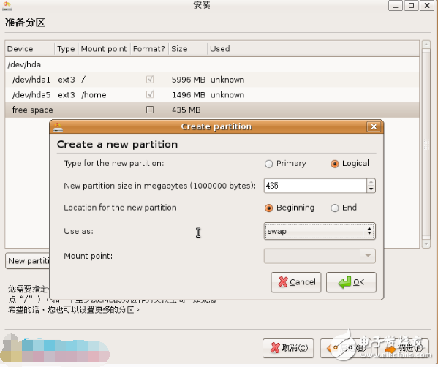Close the Create partition dialog
Viewport: 438px width, 367px height.
tap(374, 126)
